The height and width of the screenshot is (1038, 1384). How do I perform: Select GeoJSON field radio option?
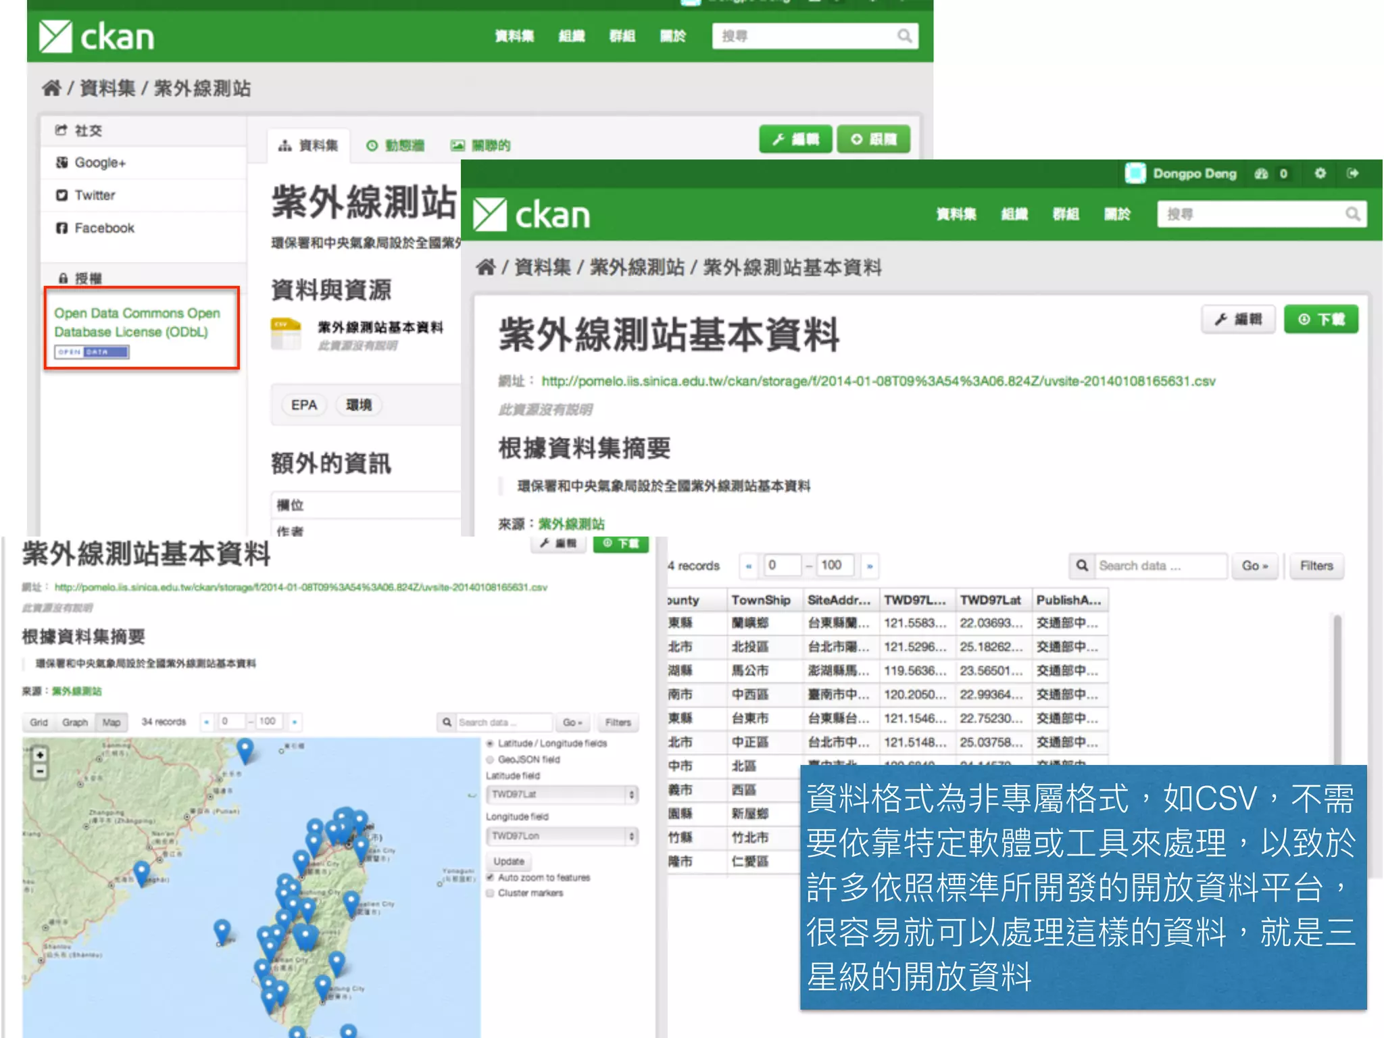click(x=491, y=760)
